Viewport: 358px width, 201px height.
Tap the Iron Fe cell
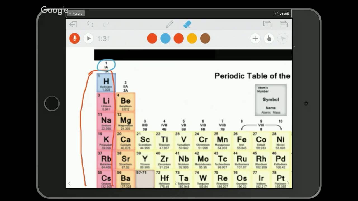tap(242, 141)
